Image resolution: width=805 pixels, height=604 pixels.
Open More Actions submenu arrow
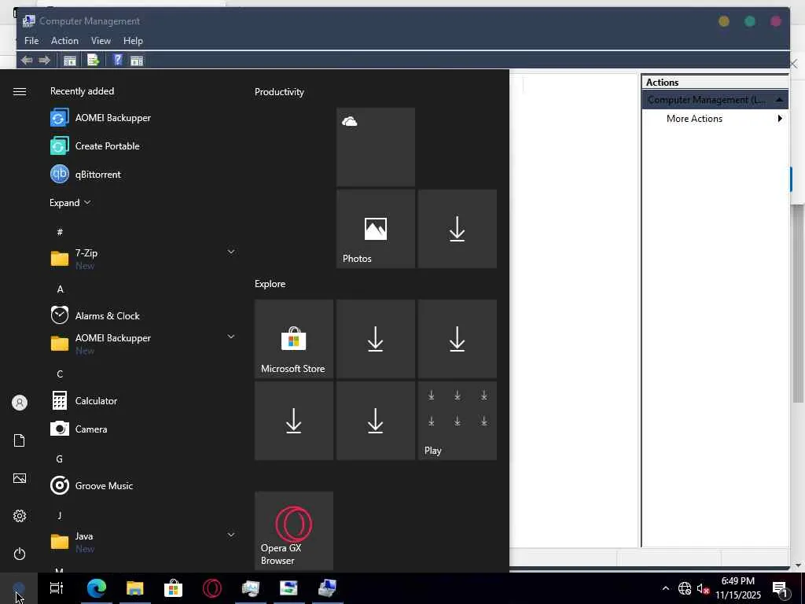tap(780, 118)
